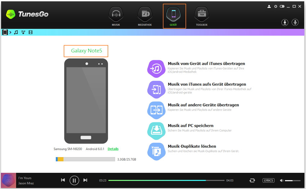The width and height of the screenshot is (306, 189).
Task: Click the album art thumbnail in player
Action: click(x=8, y=180)
